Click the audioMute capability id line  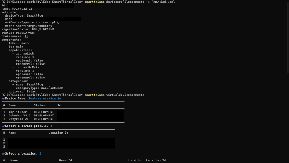[x=28, y=67]
